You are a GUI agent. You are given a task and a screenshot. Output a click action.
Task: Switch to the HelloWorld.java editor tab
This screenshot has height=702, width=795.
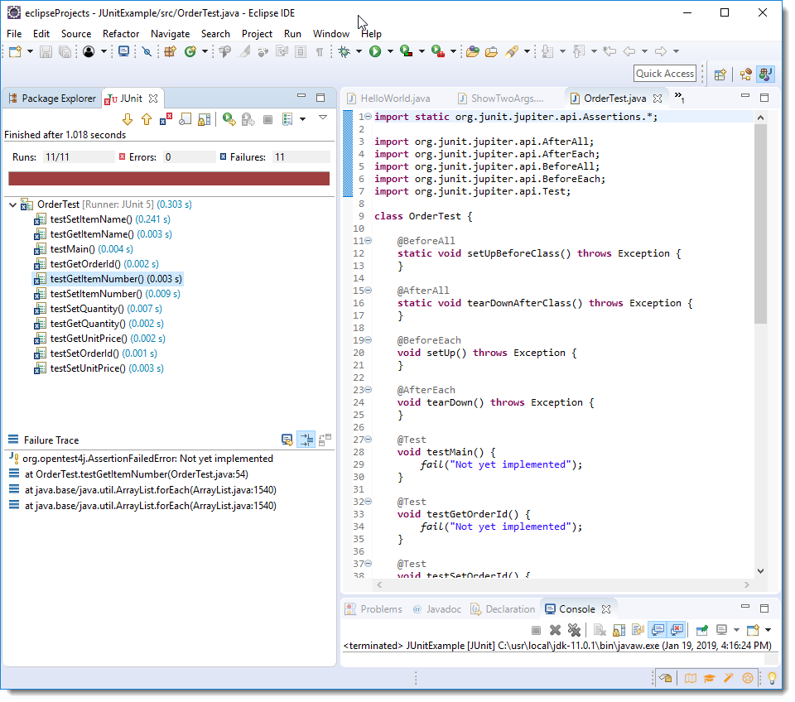pyautogui.click(x=388, y=99)
